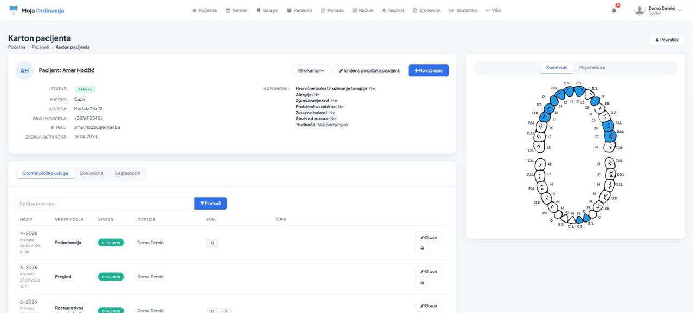Screen dimensions: 693x313
Task: Open the 3-2026 Pregled job with Otvori
Action: pyautogui.click(x=429, y=271)
